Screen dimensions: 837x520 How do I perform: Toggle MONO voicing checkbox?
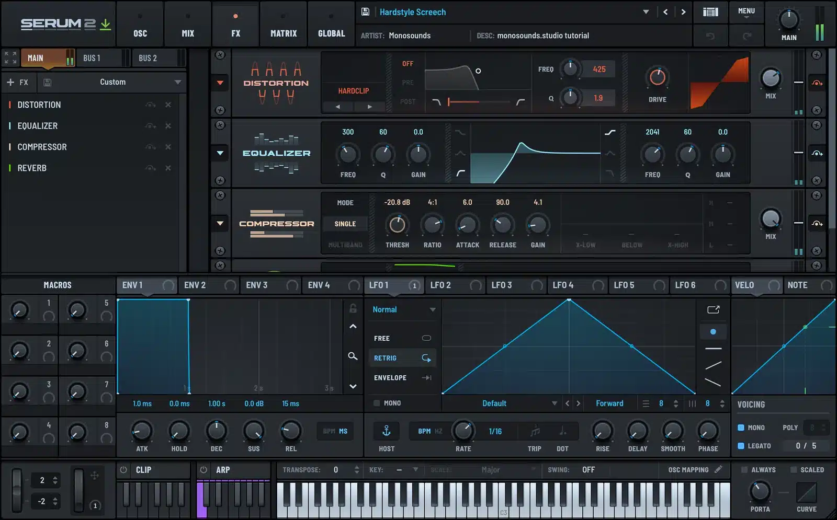tap(741, 427)
